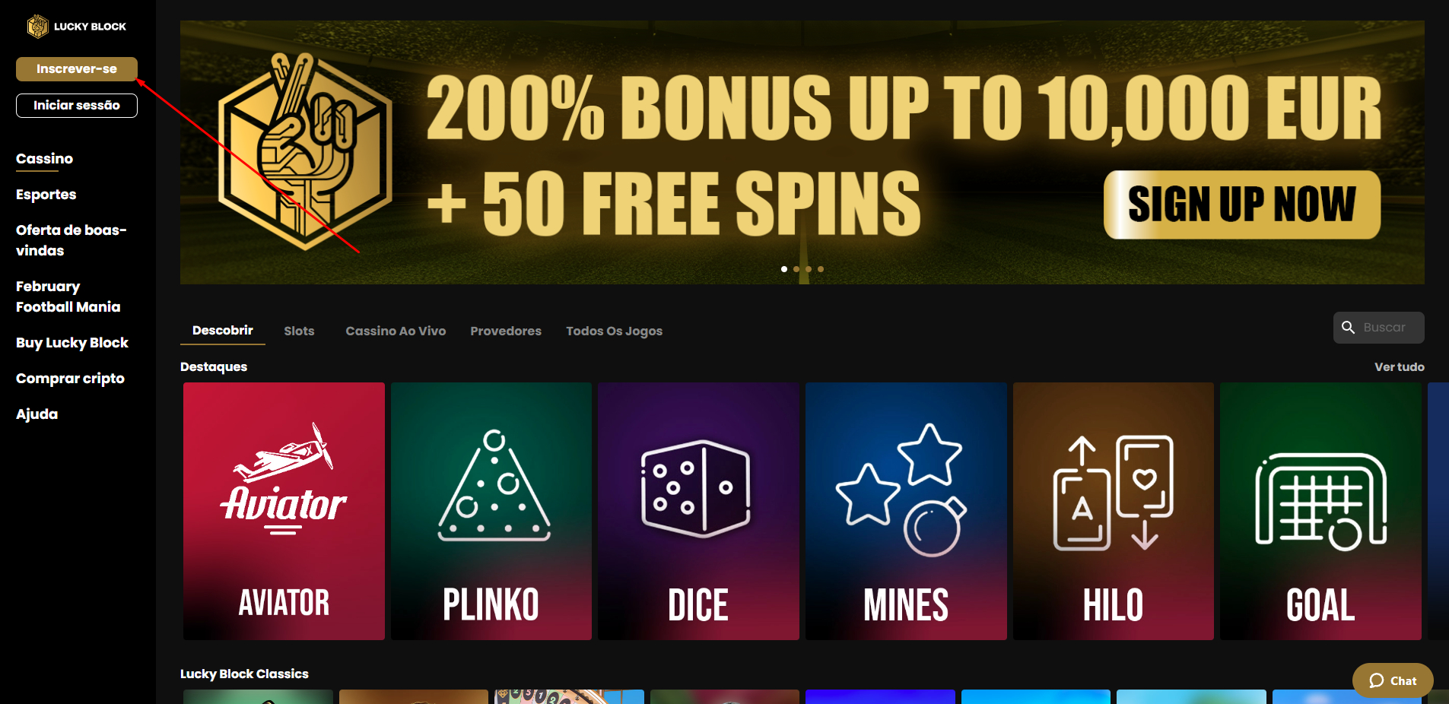Open the HiLo card game tile
This screenshot has height=704, width=1449.
click(1114, 511)
